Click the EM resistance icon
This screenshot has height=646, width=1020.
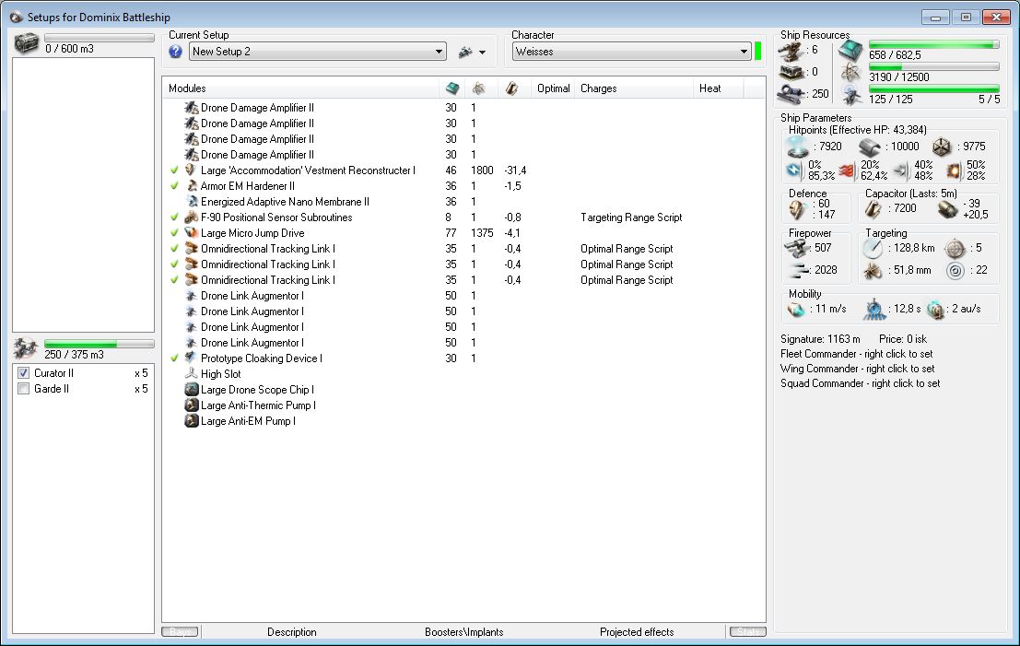click(x=793, y=170)
